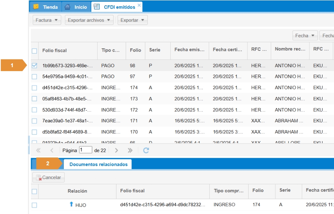
Task: Sort by the Tipo c... column header
Action: pyautogui.click(x=111, y=50)
